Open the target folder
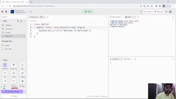The height and width of the screenshot is (99, 176). click(13, 45)
